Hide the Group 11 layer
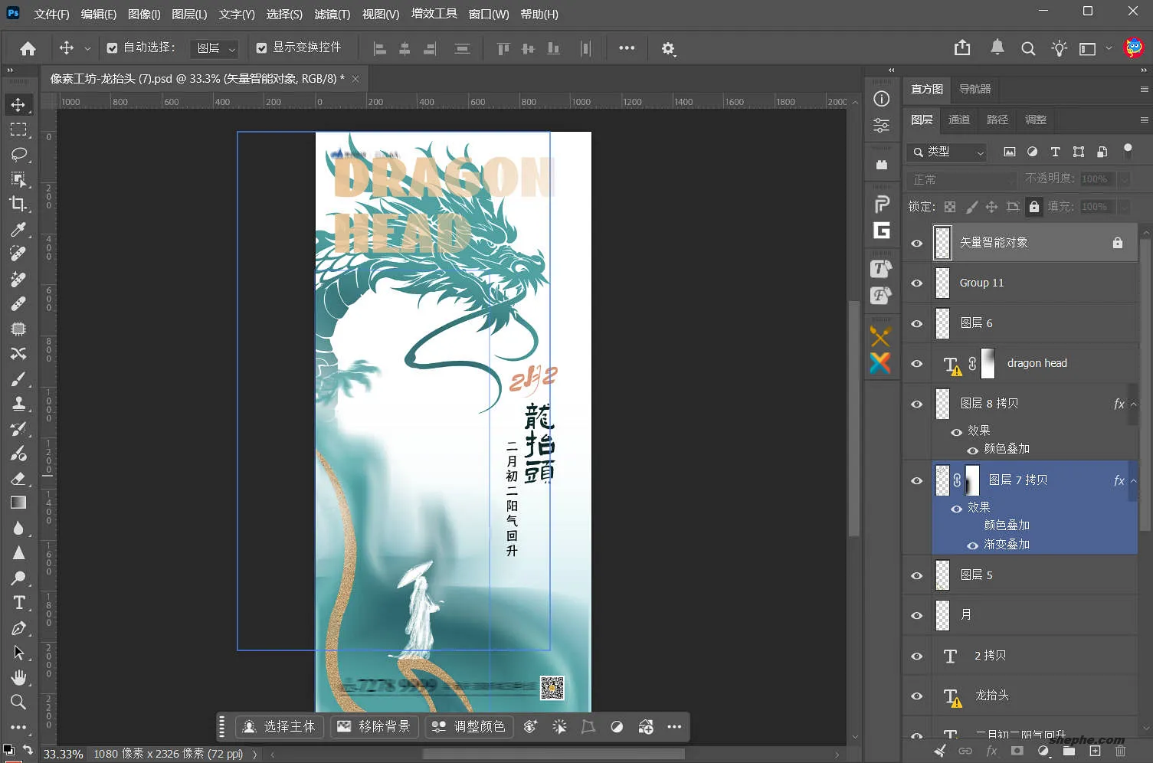The height and width of the screenshot is (763, 1153). pyautogui.click(x=916, y=283)
